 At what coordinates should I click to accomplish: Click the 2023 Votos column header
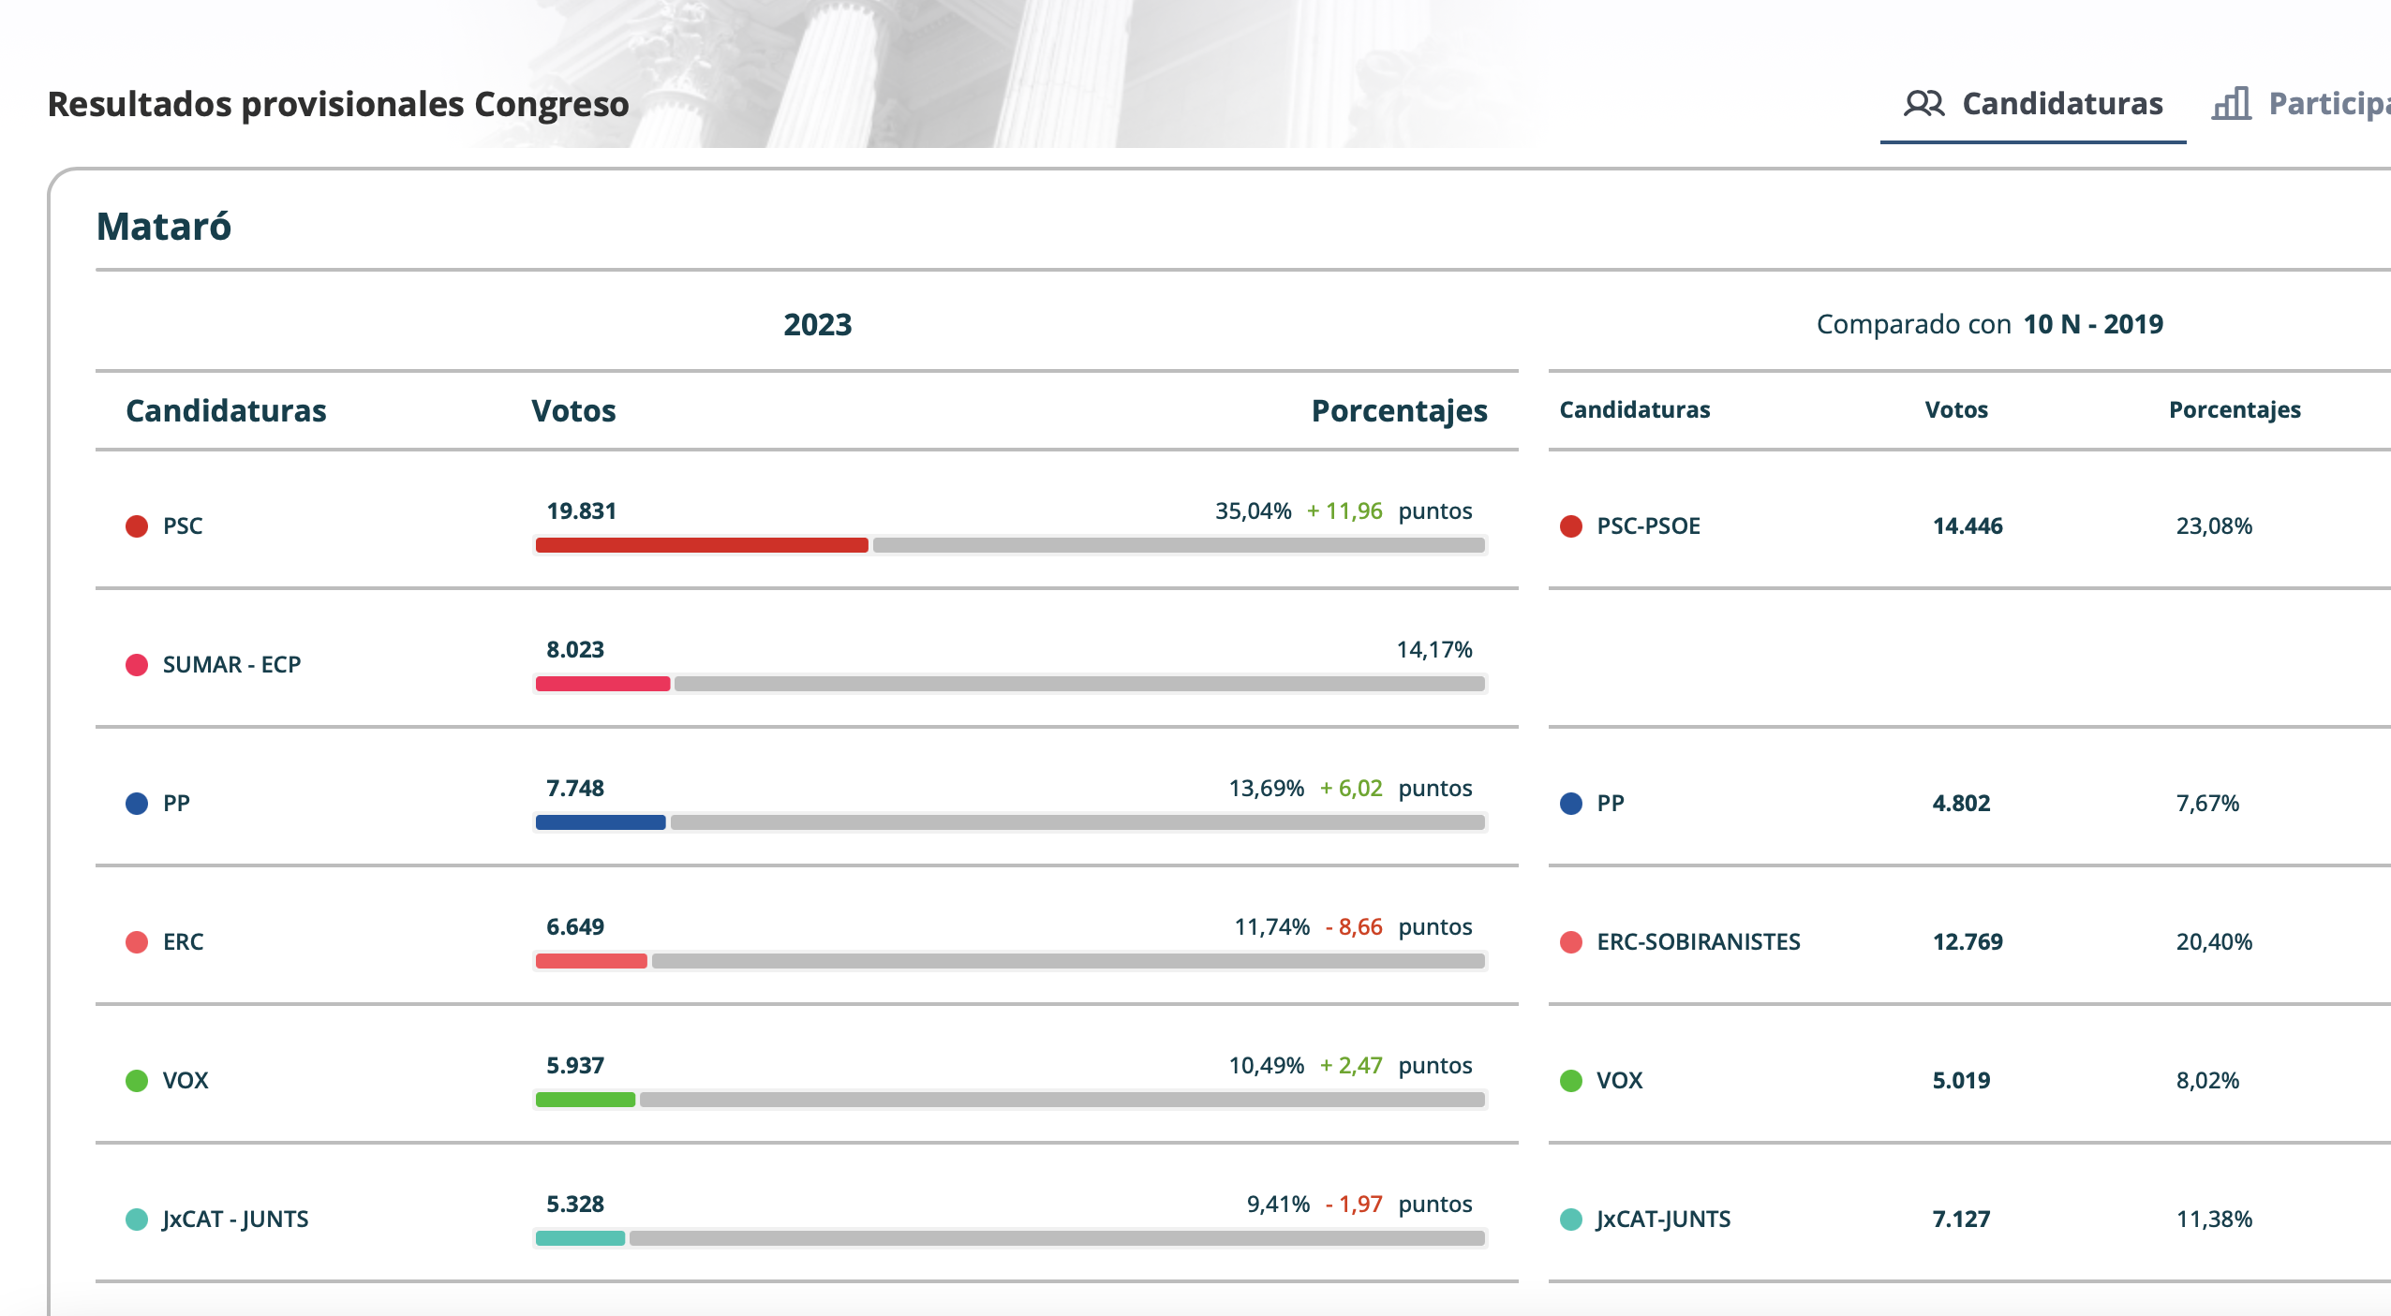click(573, 411)
